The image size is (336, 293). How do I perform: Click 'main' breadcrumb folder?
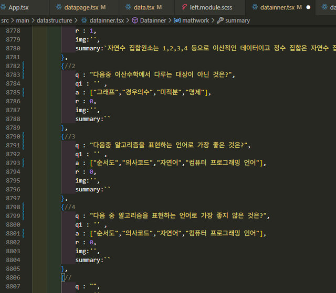[x=23, y=20]
